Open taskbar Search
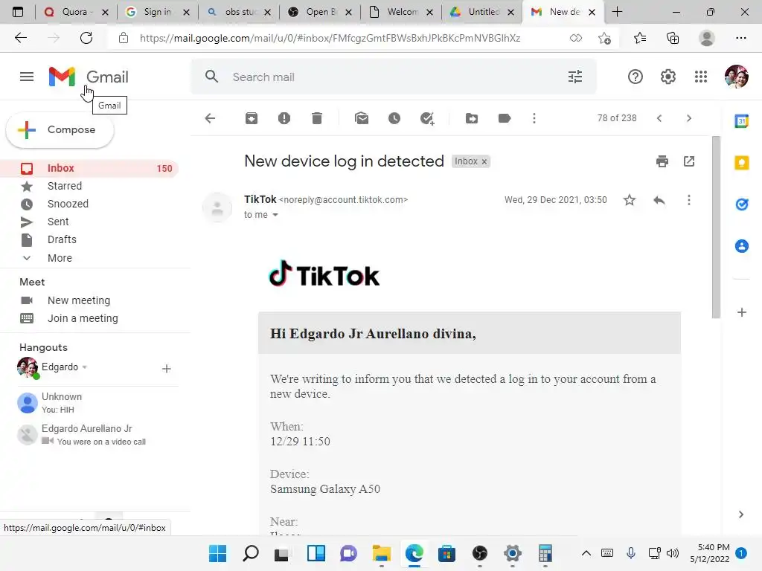Image resolution: width=762 pixels, height=571 pixels. pyautogui.click(x=250, y=553)
